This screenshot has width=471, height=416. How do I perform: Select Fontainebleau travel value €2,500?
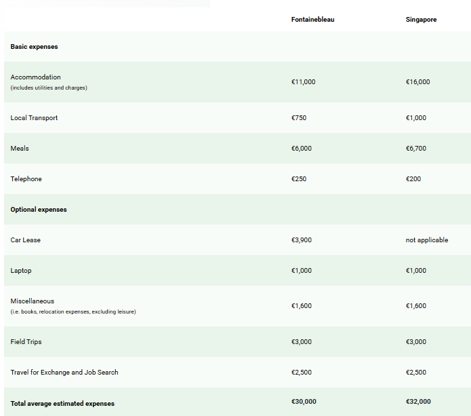point(302,373)
